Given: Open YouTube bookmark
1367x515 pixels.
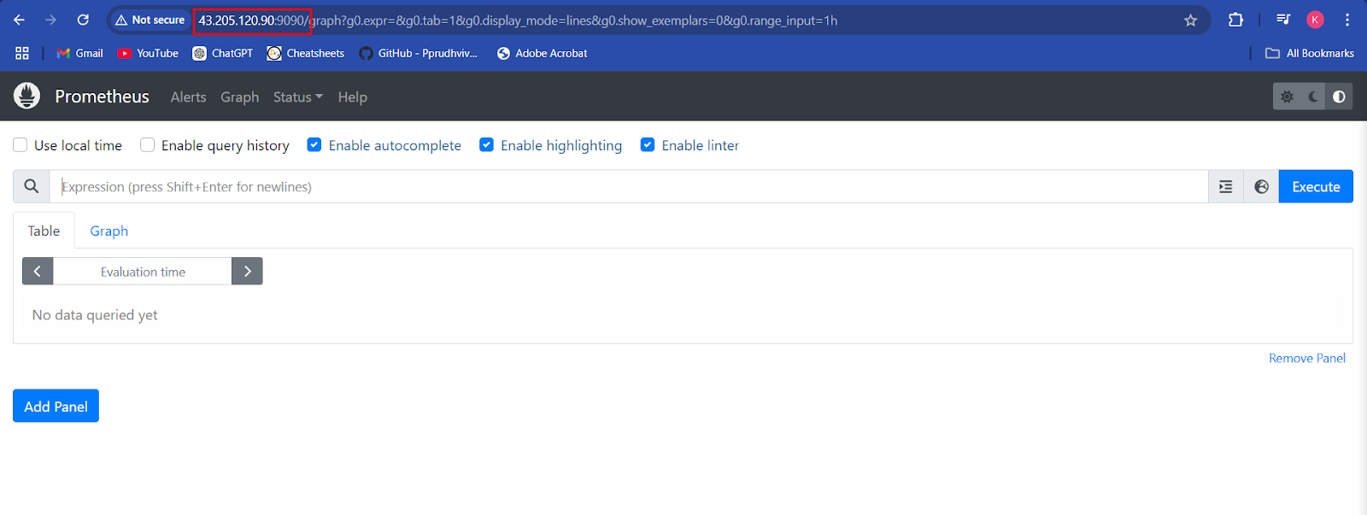Looking at the screenshot, I should click(148, 53).
